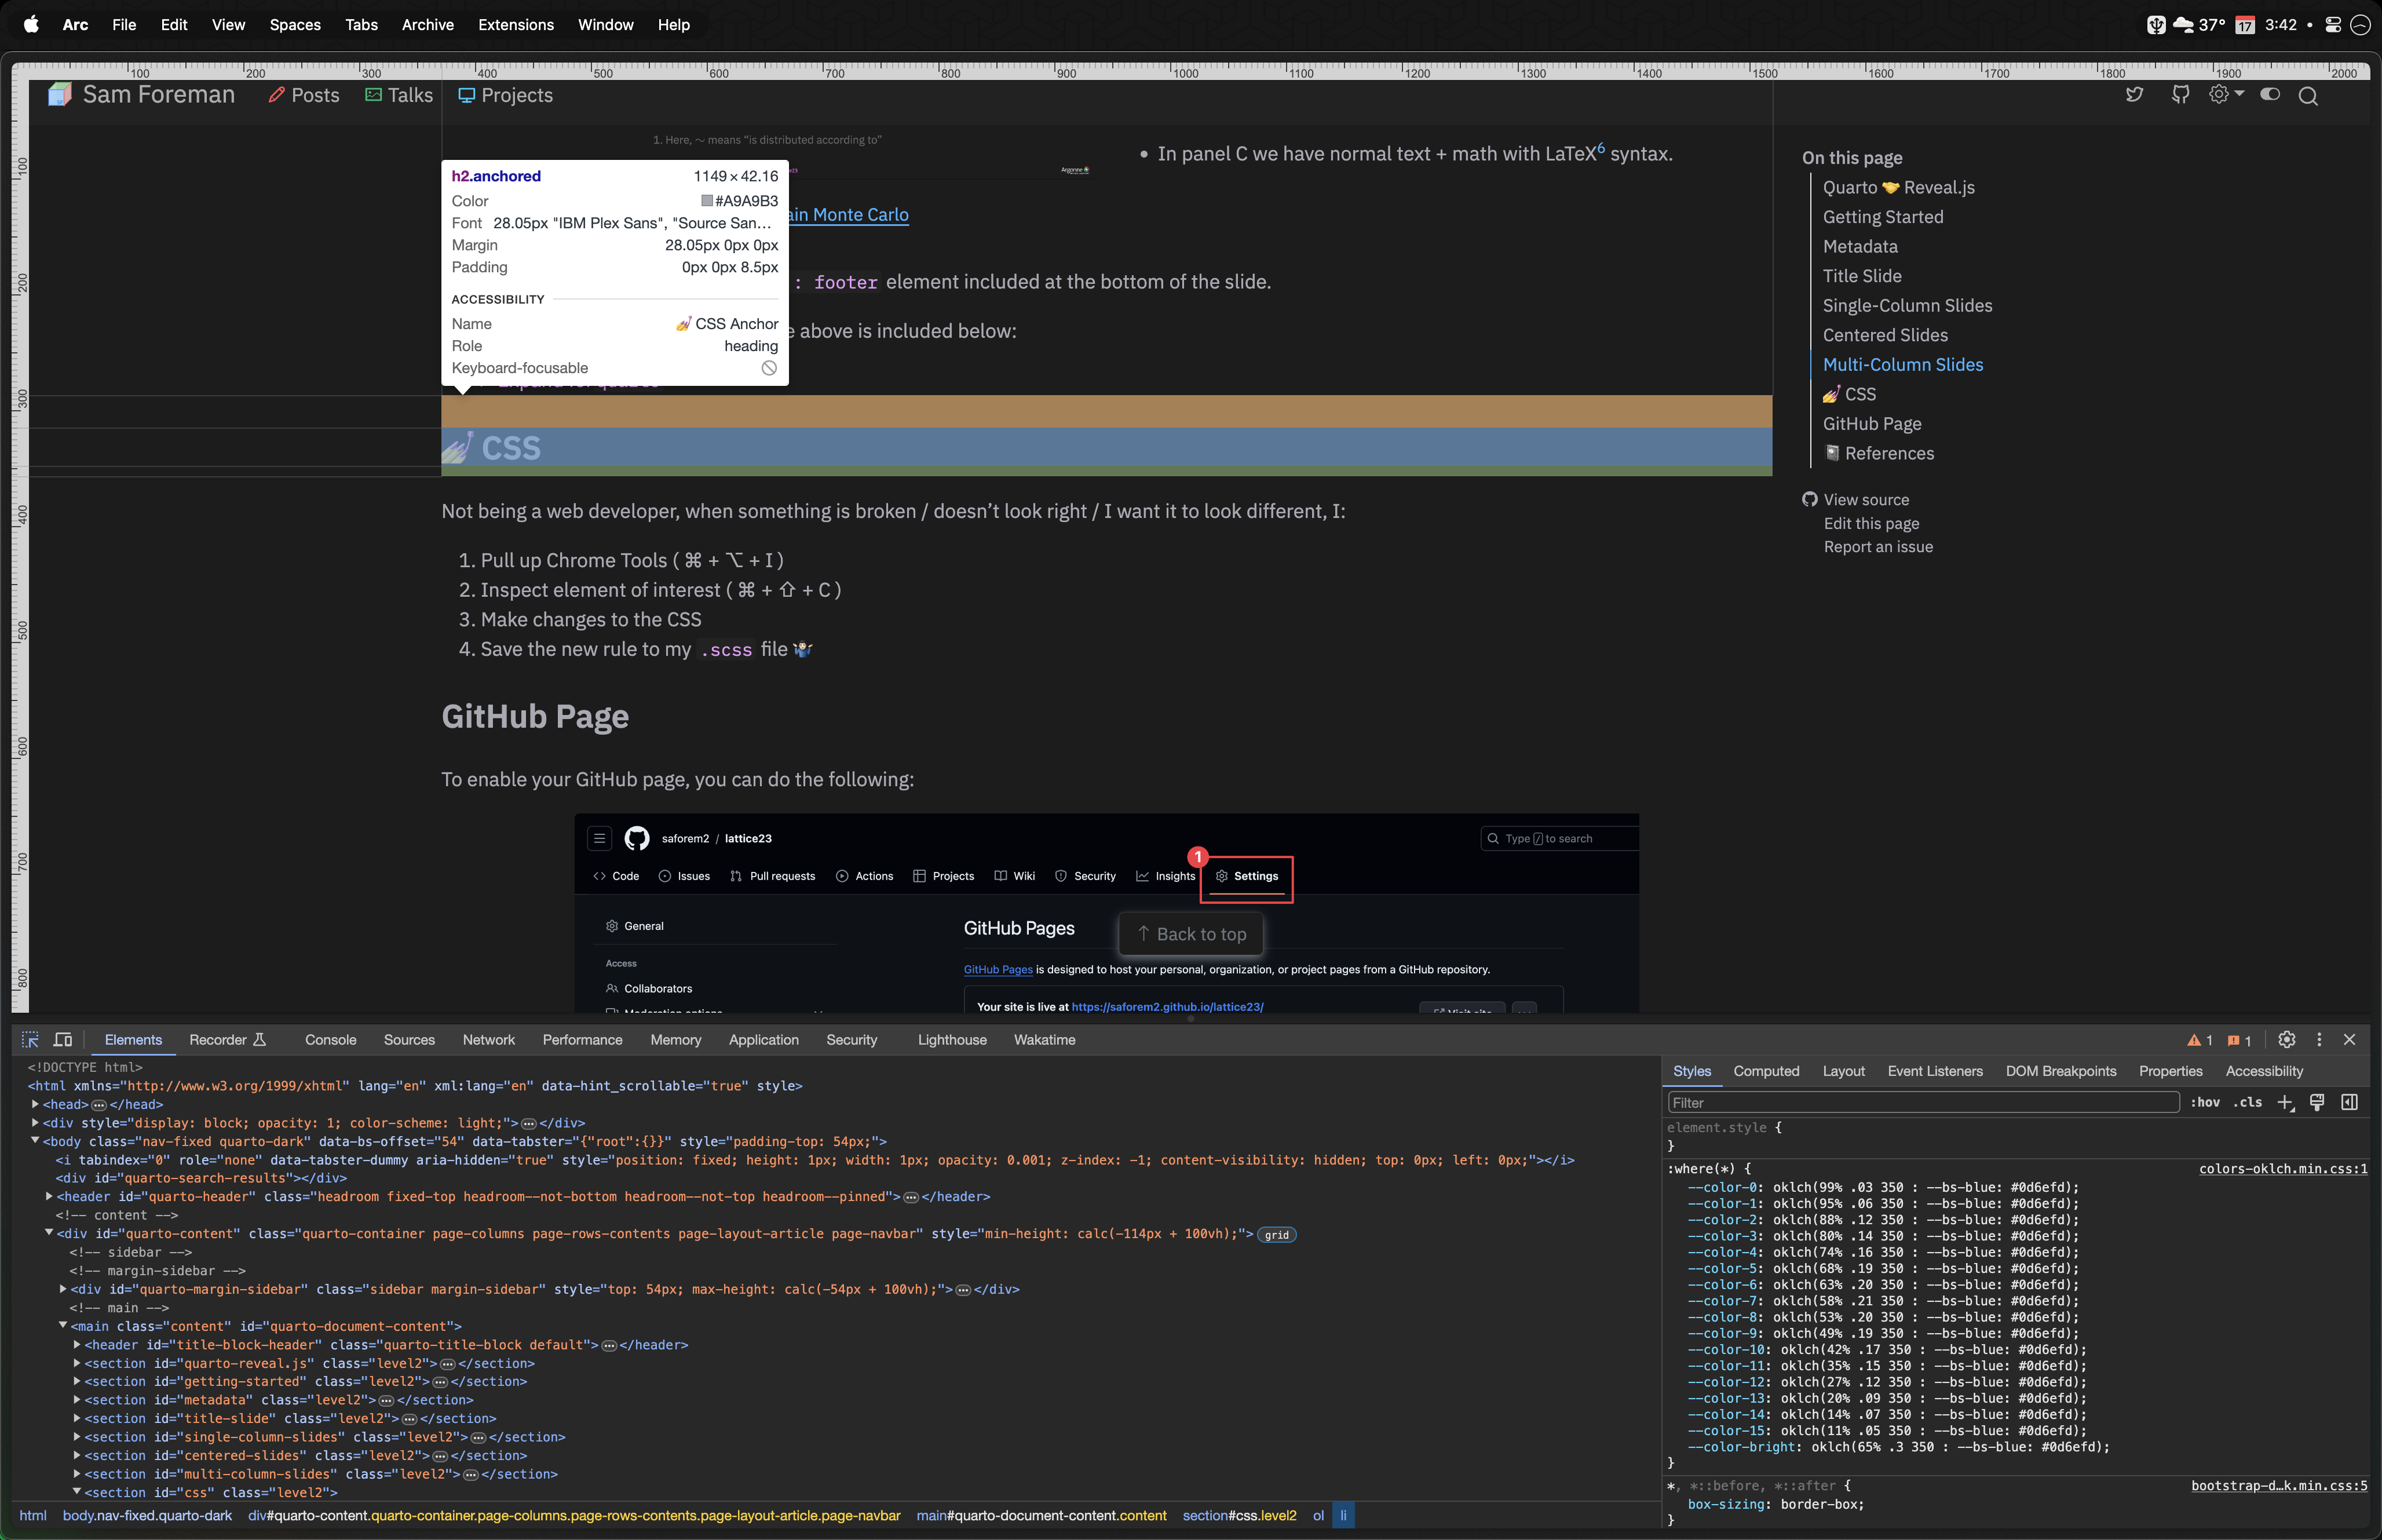Toggle the dark mode switch in the navbar
The height and width of the screenshot is (1540, 2382).
point(2270,95)
